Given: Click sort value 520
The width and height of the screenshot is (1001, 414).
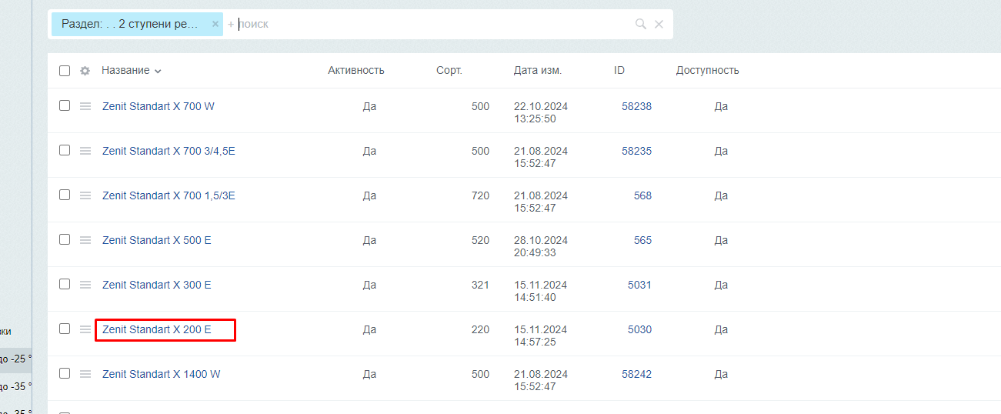Looking at the screenshot, I should (x=480, y=240).
